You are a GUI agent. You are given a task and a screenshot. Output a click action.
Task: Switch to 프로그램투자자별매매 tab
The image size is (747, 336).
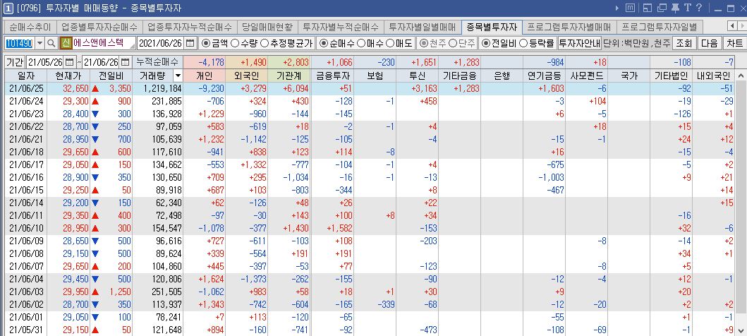(x=569, y=27)
